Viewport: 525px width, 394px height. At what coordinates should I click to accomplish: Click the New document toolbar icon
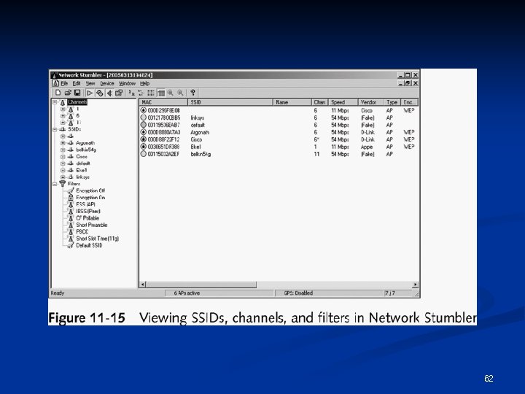[x=58, y=93]
